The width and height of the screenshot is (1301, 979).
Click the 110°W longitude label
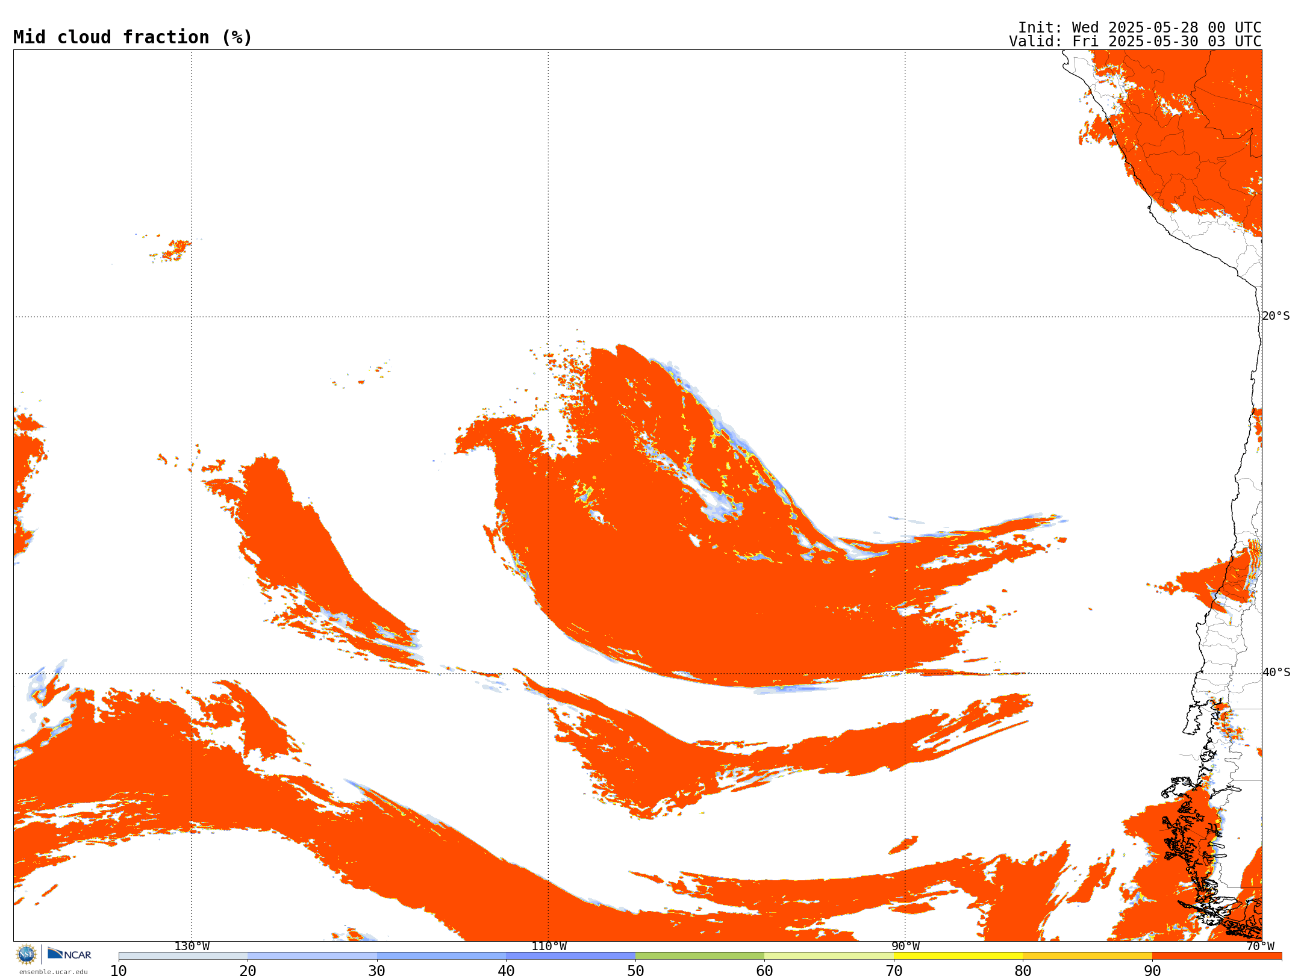[549, 946]
